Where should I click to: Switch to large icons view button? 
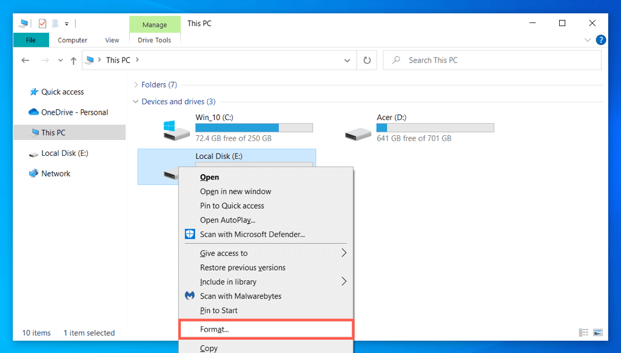coord(598,332)
